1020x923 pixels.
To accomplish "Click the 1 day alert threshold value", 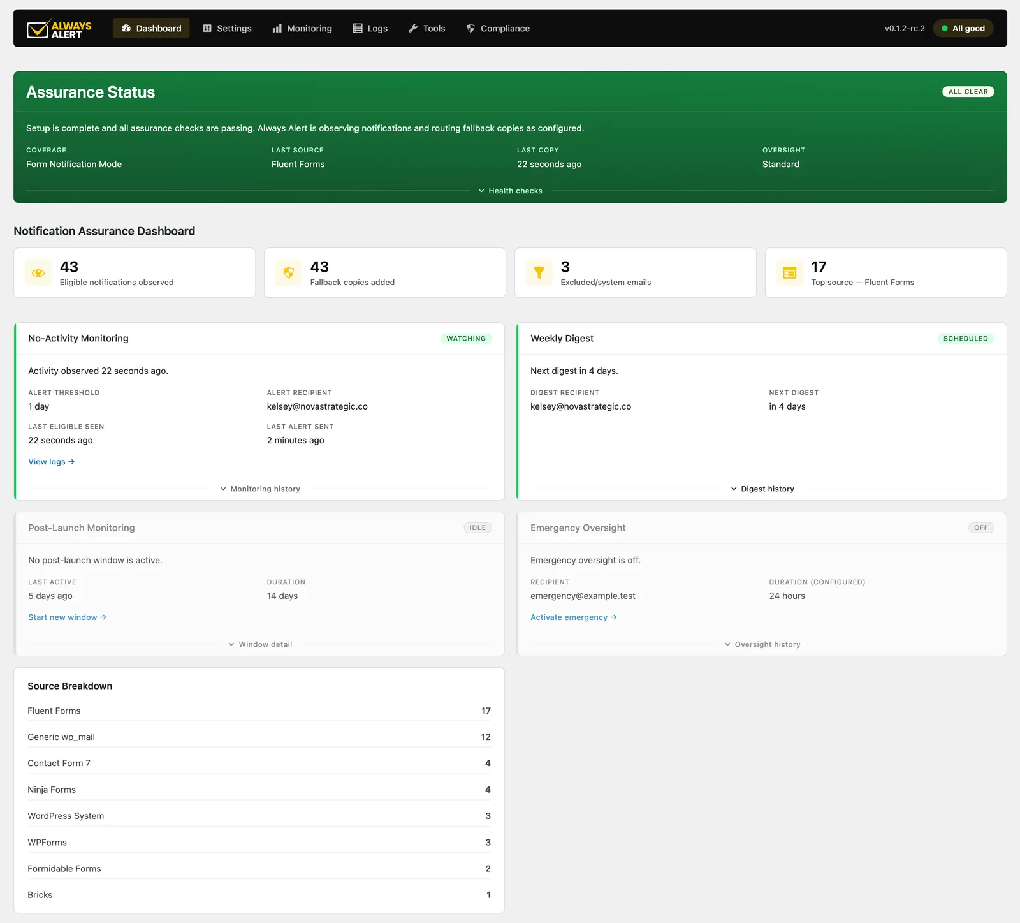I will (x=38, y=406).
